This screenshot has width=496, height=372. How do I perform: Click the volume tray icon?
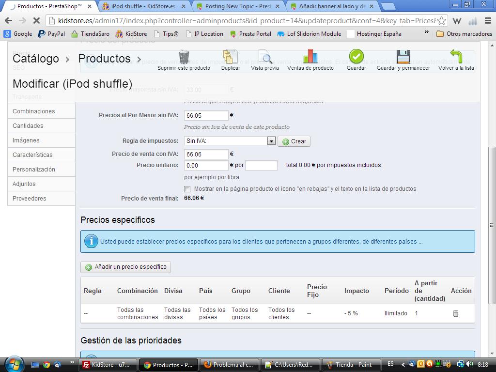469,364
